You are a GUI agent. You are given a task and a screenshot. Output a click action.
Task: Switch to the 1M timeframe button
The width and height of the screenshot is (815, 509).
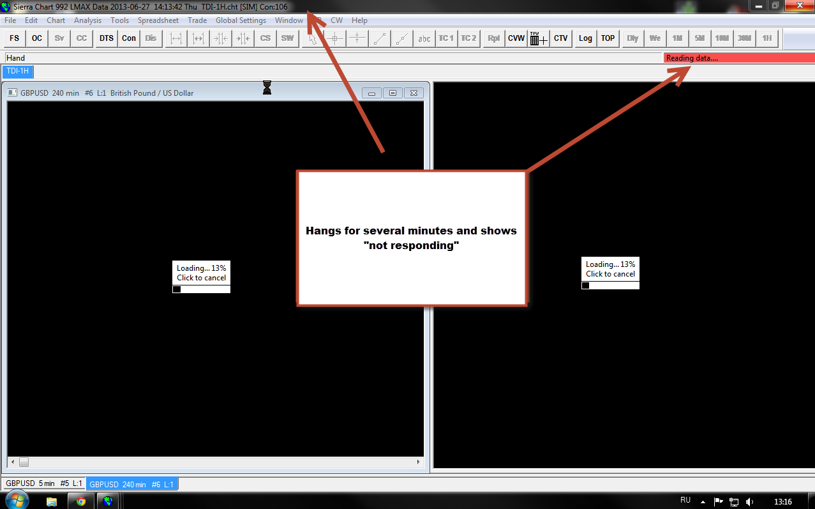click(x=677, y=38)
